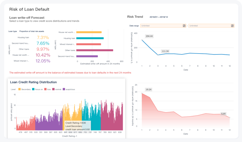
Task: Select the Housing loan teal bar
Action: (x=90, y=38)
